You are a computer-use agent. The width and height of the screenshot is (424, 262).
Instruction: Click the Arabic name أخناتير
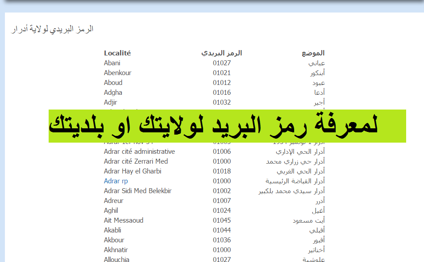[316, 250]
